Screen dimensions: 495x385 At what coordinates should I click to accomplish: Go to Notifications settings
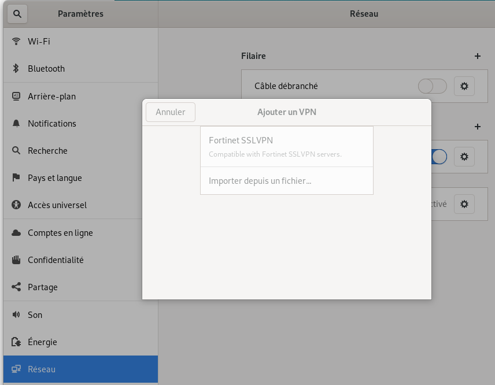tap(80, 123)
